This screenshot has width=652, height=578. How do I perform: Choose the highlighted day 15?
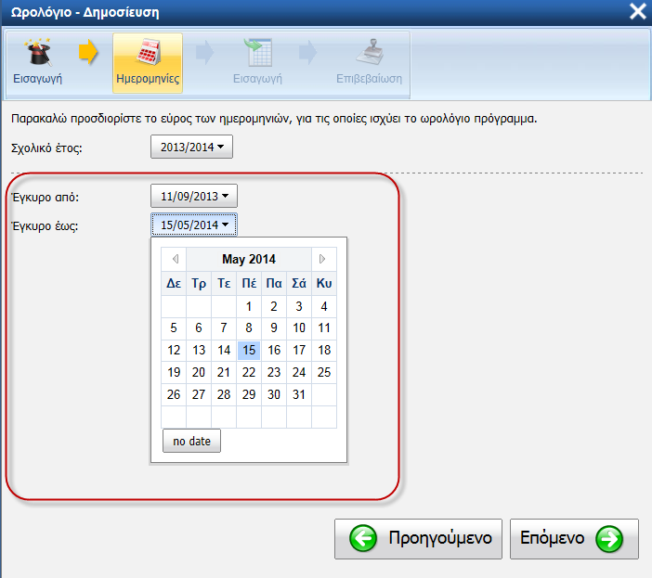pos(249,350)
